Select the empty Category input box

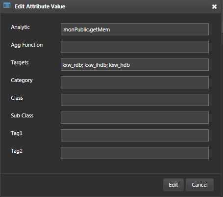click(135, 83)
